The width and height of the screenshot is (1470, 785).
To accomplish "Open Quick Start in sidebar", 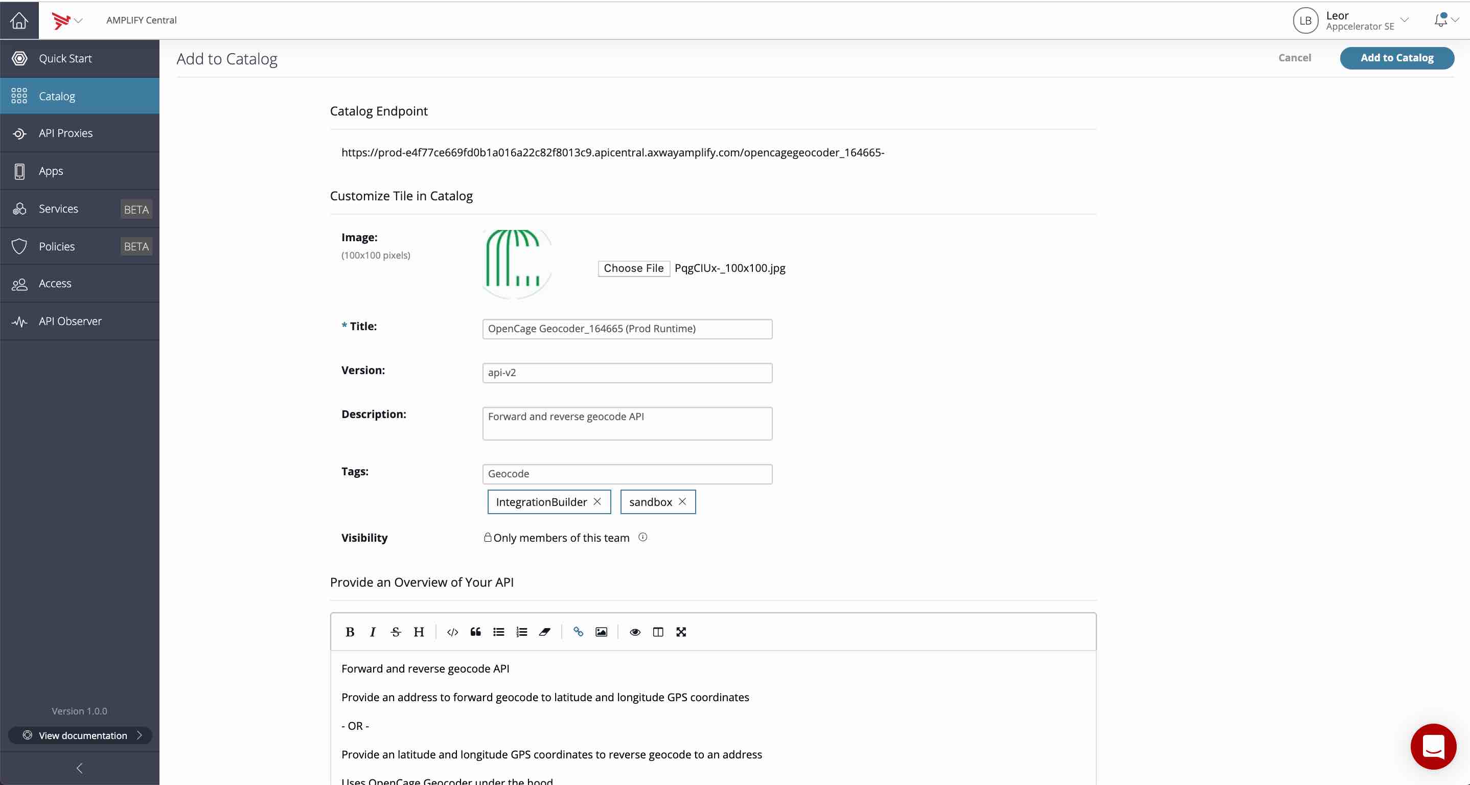I will click(x=79, y=58).
